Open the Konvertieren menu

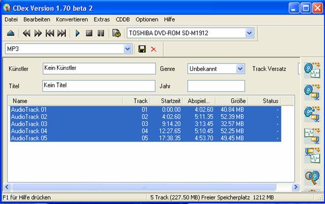click(72, 19)
